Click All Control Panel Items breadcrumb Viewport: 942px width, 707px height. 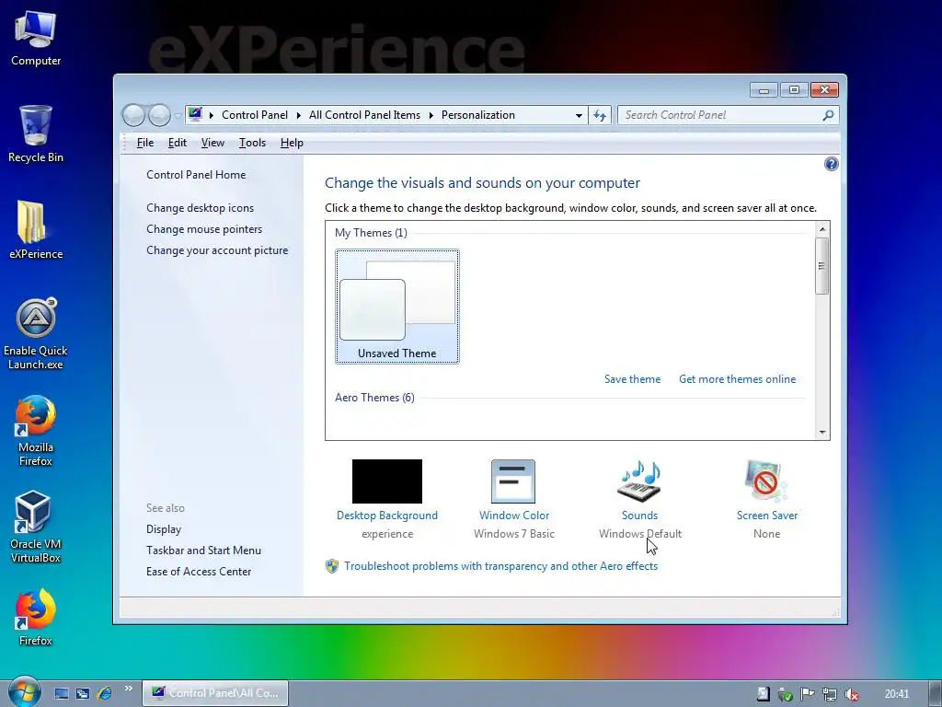364,115
